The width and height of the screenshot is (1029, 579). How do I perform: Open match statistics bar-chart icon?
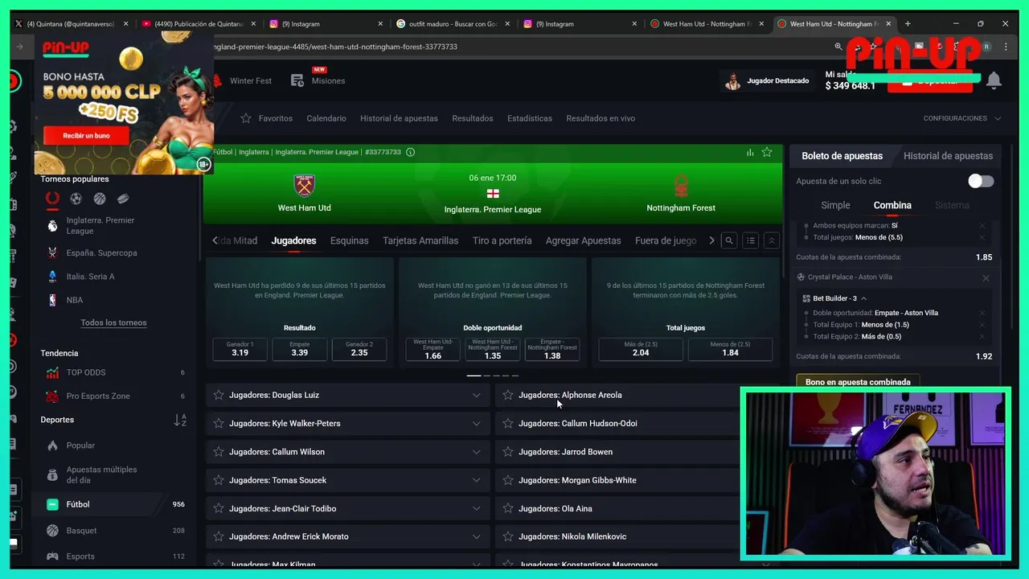[x=750, y=152]
